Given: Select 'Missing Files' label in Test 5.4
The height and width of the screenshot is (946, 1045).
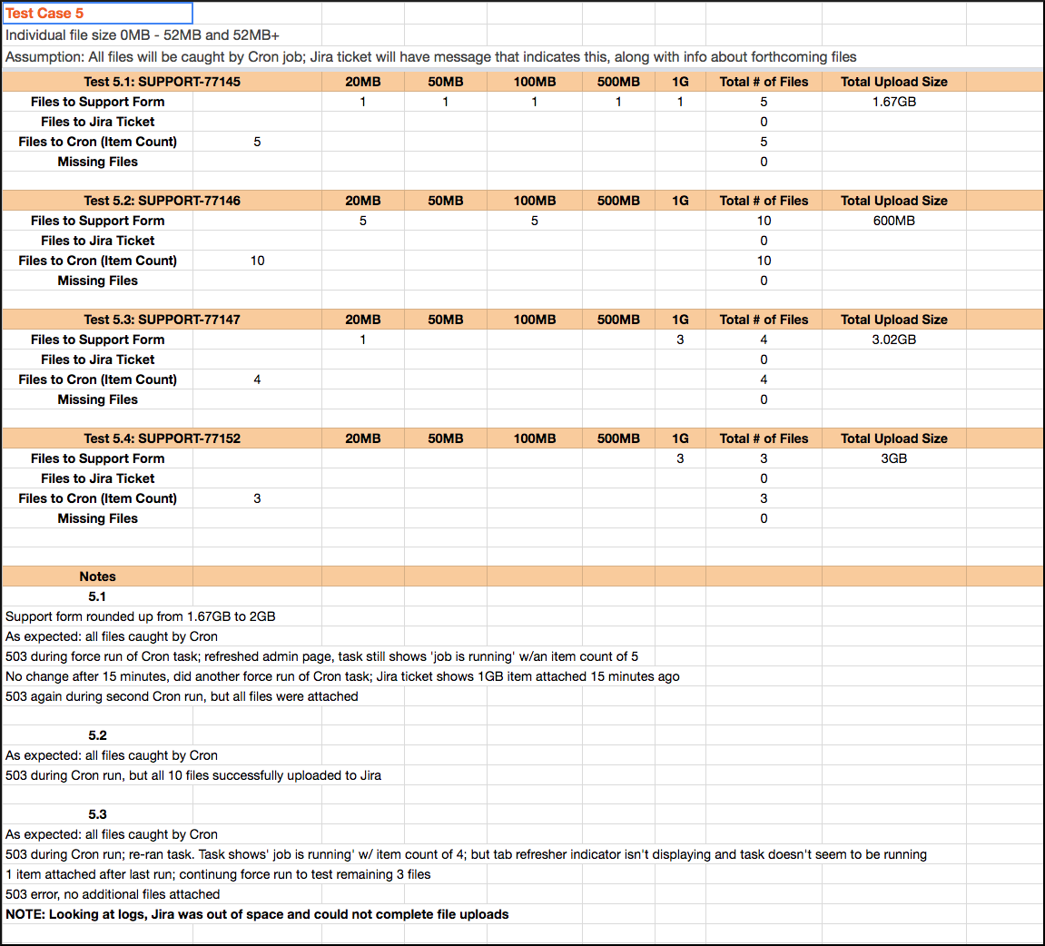Looking at the screenshot, I should [x=97, y=518].
